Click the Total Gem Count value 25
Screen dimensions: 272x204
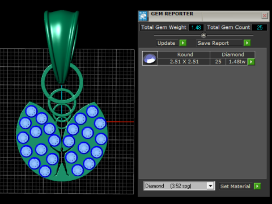[260, 28]
